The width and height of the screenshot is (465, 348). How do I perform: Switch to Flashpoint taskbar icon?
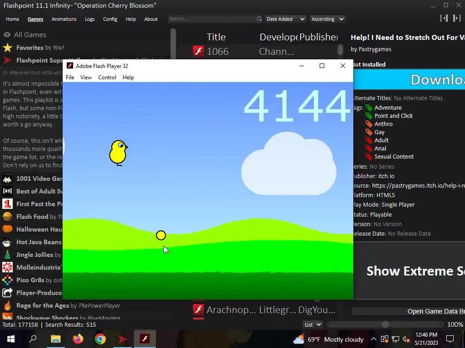[x=123, y=339]
